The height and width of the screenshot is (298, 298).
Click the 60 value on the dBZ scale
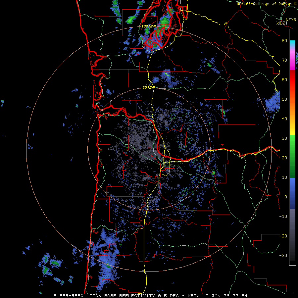[x=284, y=79]
